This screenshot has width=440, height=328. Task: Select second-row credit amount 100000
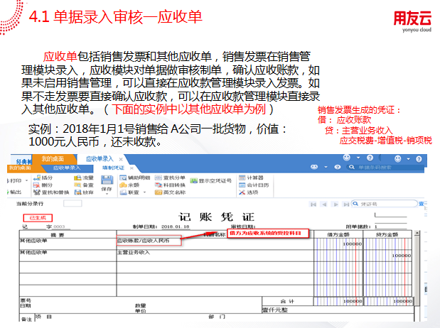pyautogui.click(x=402, y=256)
